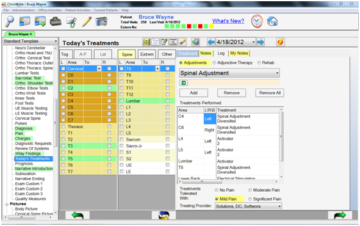360x226 pixels.
Task: Open the clock icon
Action: 257,21
